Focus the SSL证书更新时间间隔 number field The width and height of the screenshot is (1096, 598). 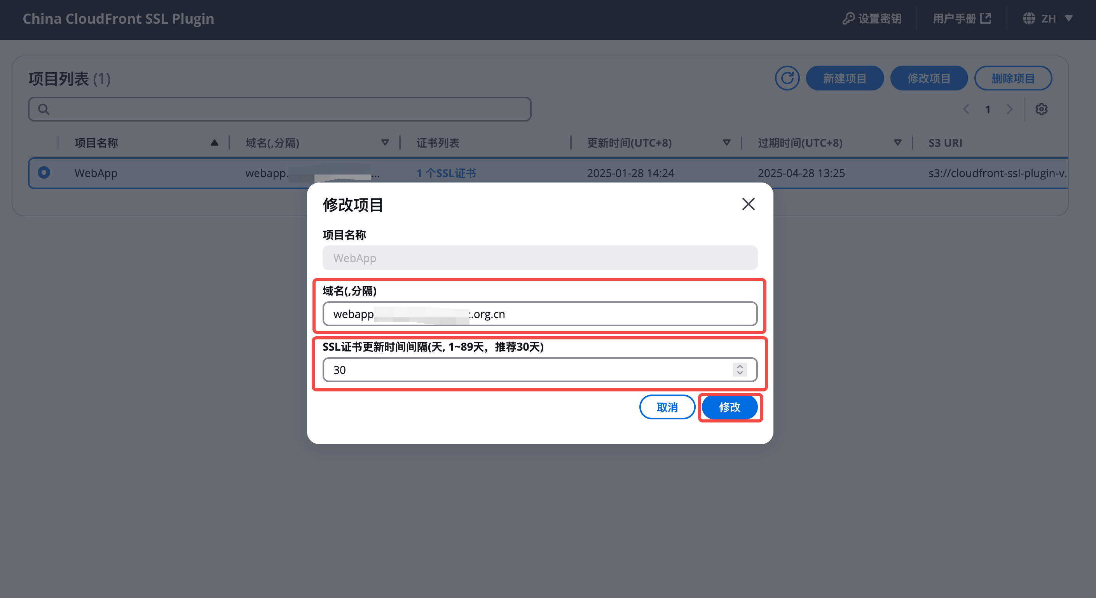click(x=539, y=370)
